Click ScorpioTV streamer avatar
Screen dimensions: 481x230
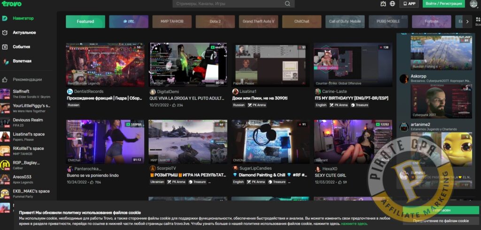point(153,169)
